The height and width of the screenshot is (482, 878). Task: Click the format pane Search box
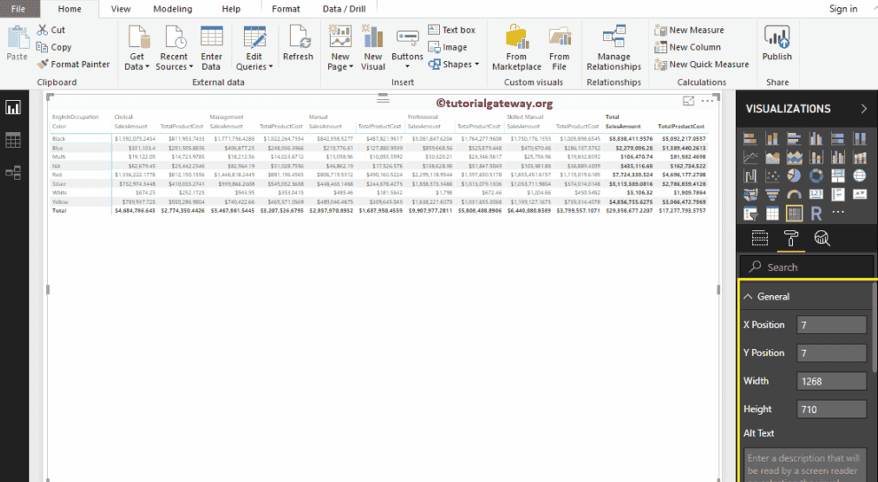(806, 268)
